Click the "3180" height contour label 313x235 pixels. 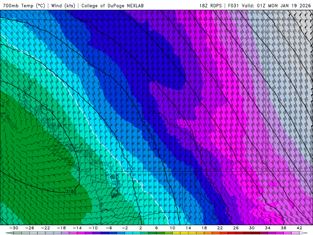[x=71, y=192]
